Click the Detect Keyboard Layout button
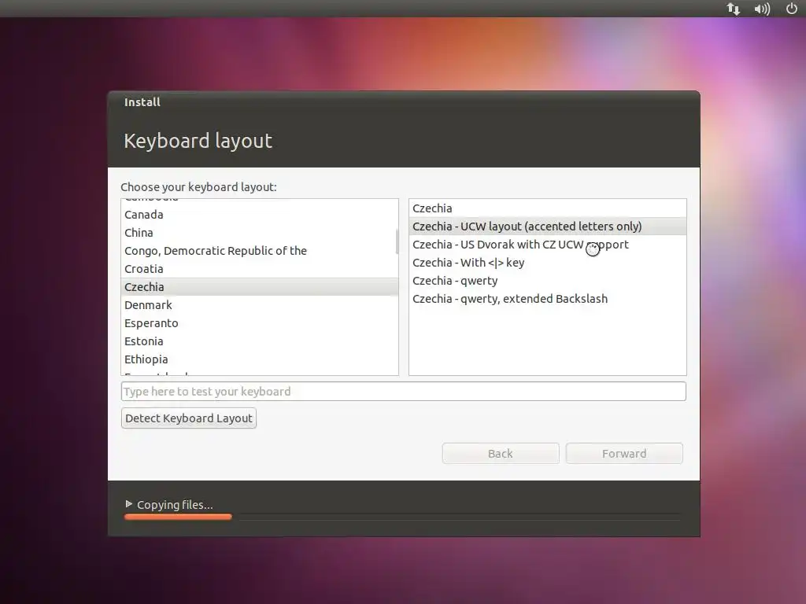 tap(189, 418)
